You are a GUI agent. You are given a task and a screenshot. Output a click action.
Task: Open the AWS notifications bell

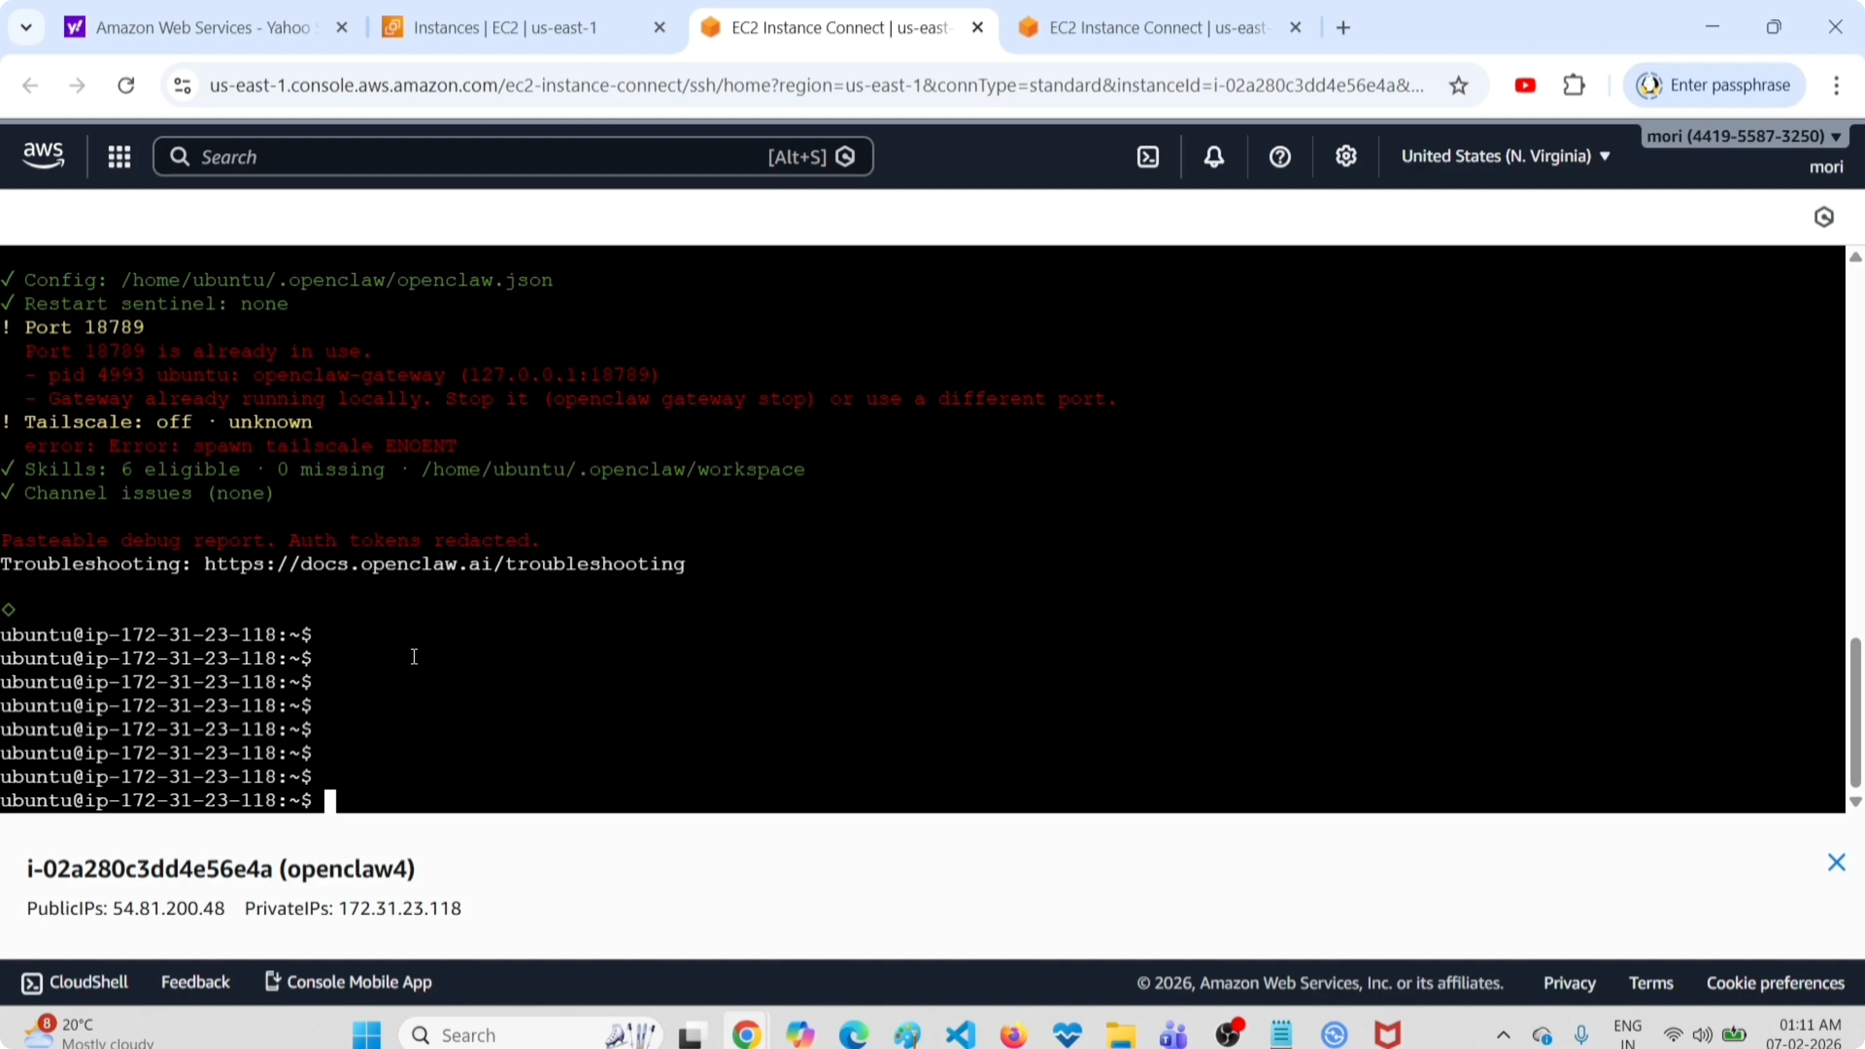click(x=1214, y=157)
